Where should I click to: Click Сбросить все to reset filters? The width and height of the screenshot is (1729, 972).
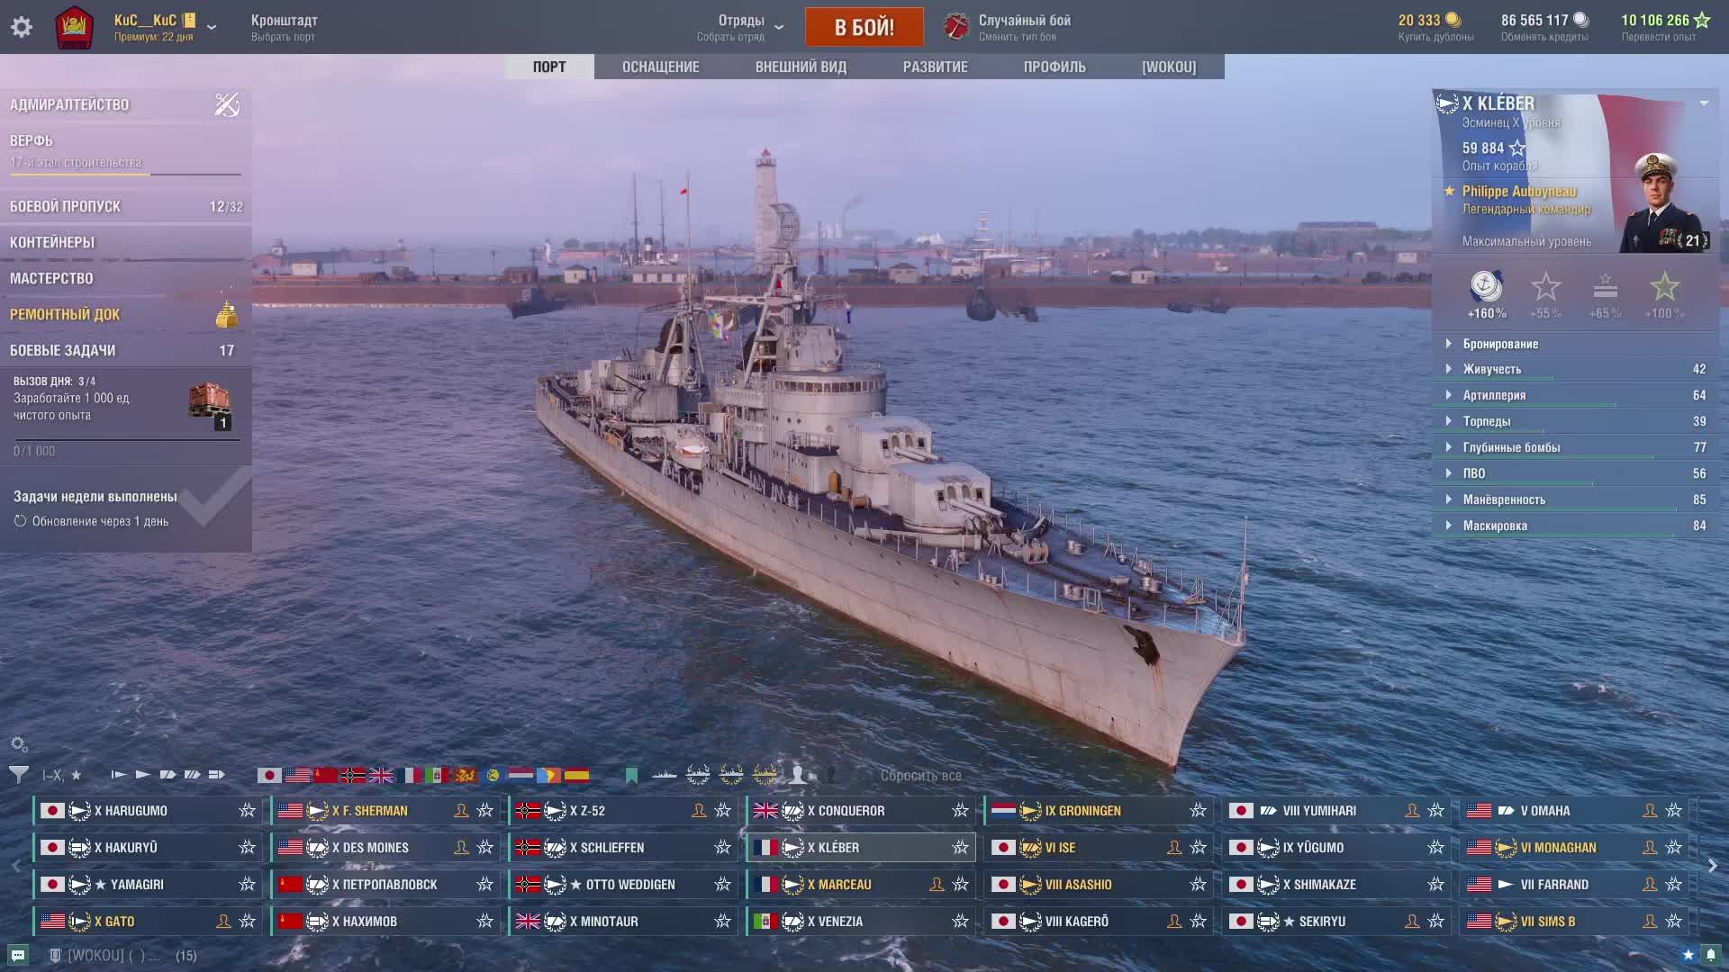pyautogui.click(x=920, y=776)
